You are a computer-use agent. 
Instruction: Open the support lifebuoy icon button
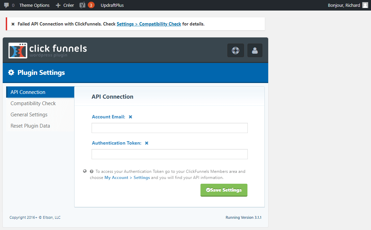(x=236, y=50)
